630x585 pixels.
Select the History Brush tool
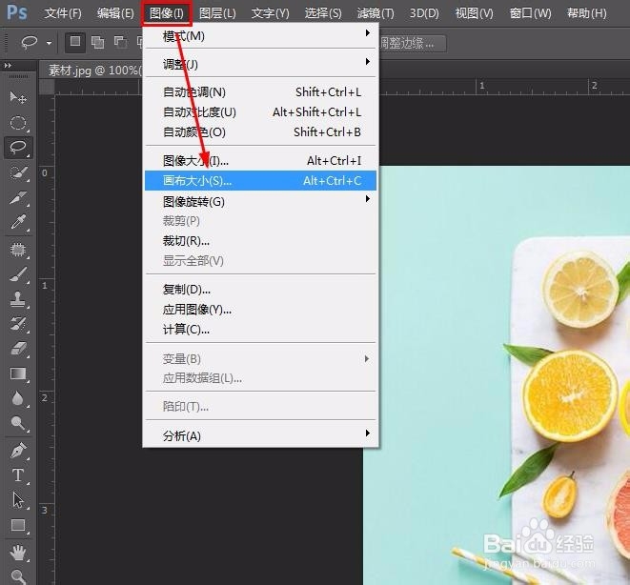click(18, 324)
